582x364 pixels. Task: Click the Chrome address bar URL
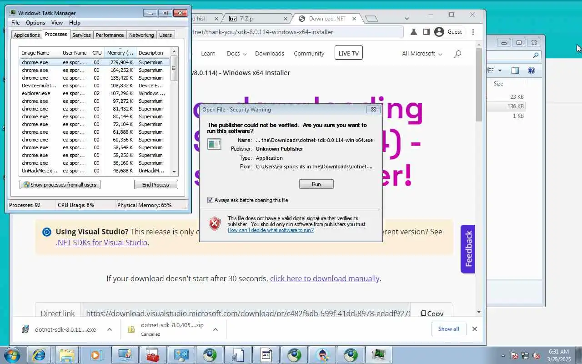(x=263, y=32)
